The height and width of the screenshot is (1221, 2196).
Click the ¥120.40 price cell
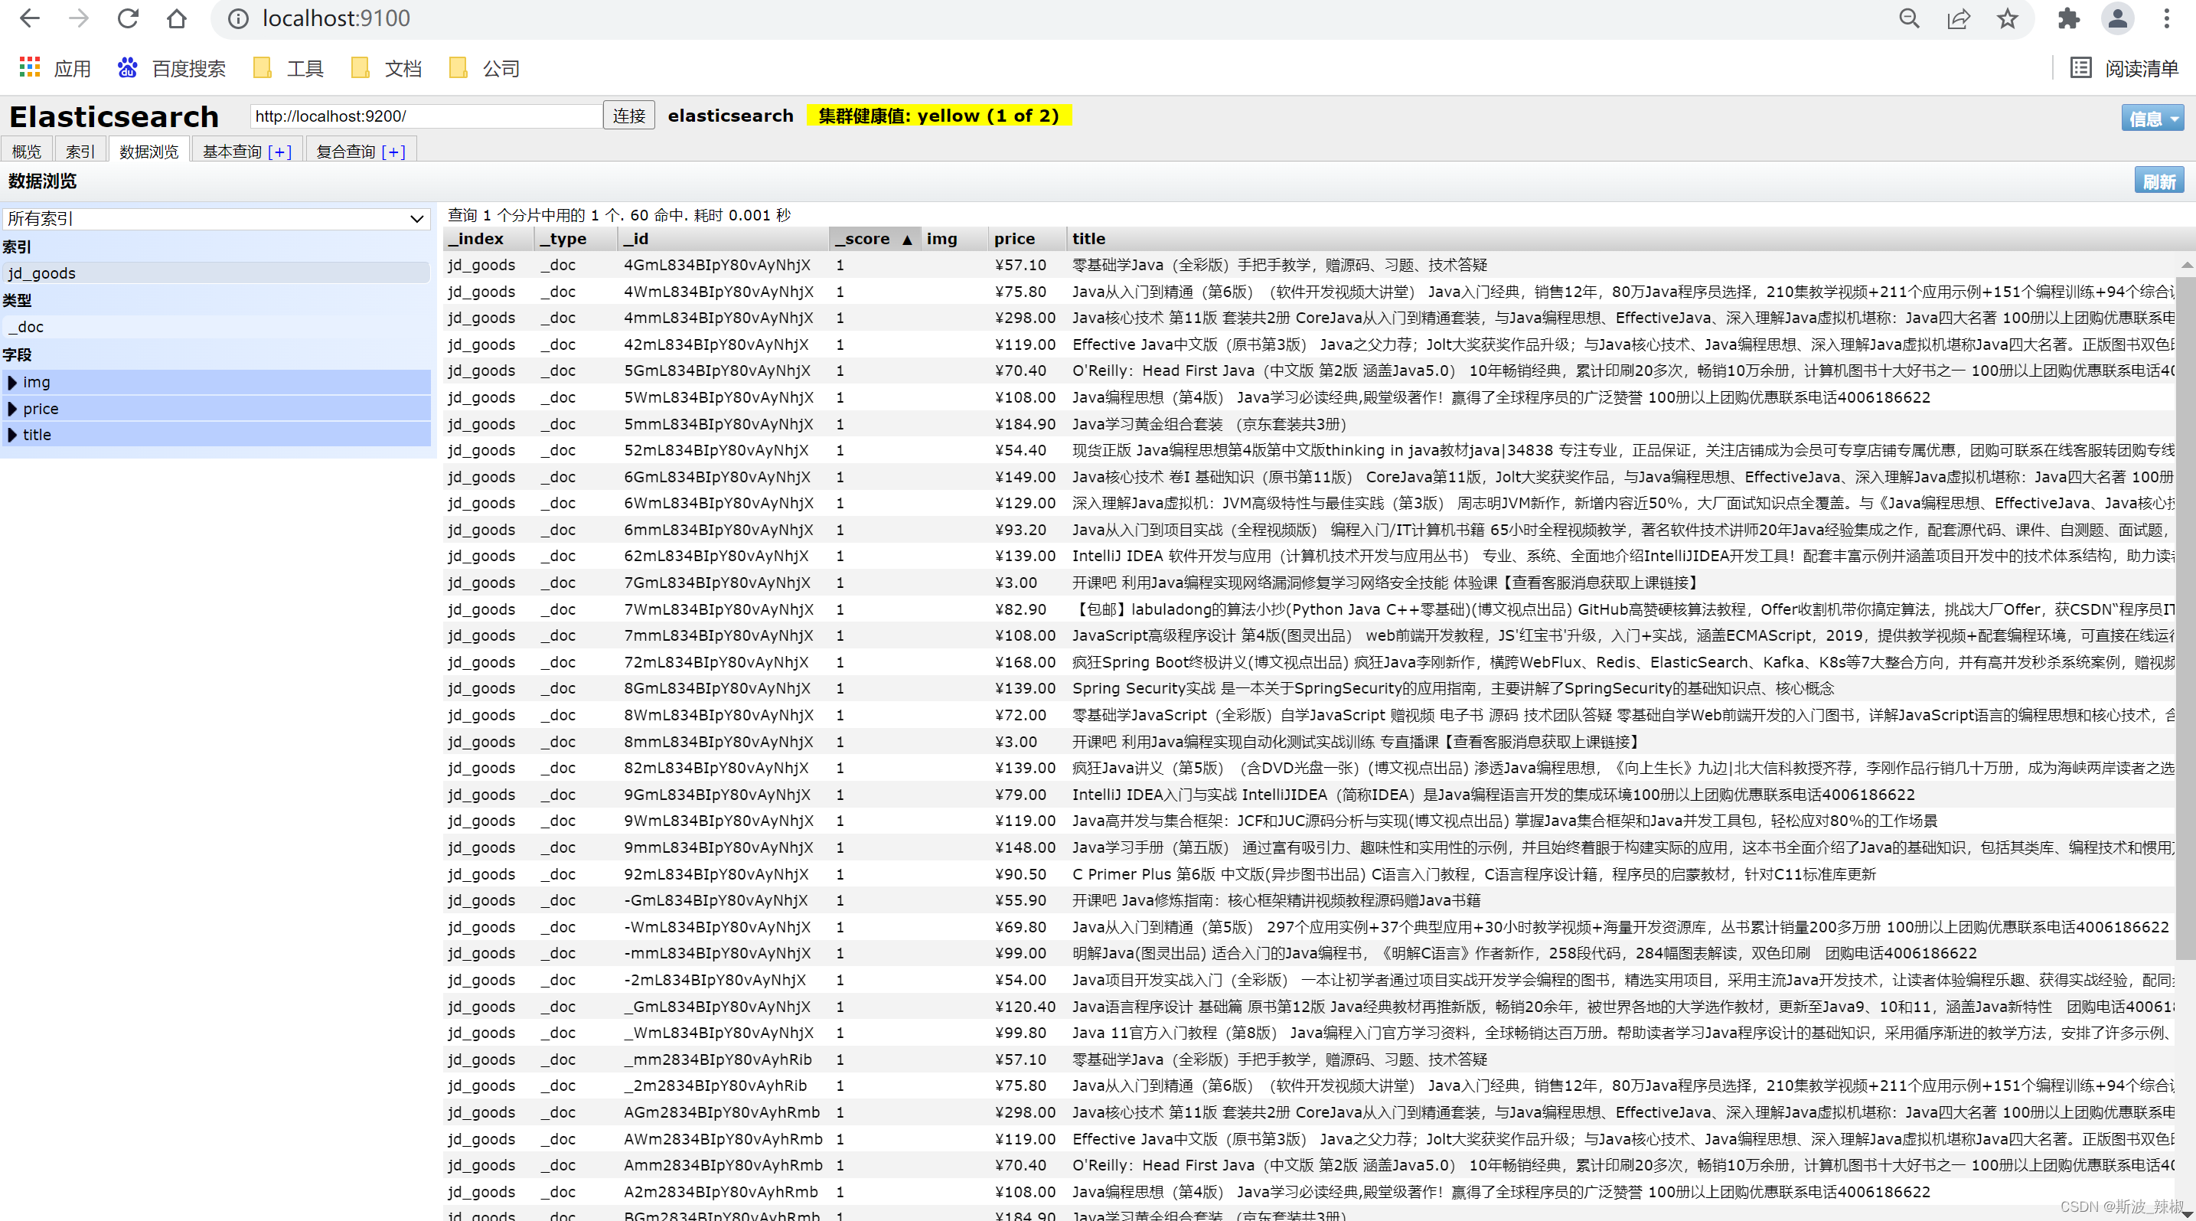click(1026, 1006)
